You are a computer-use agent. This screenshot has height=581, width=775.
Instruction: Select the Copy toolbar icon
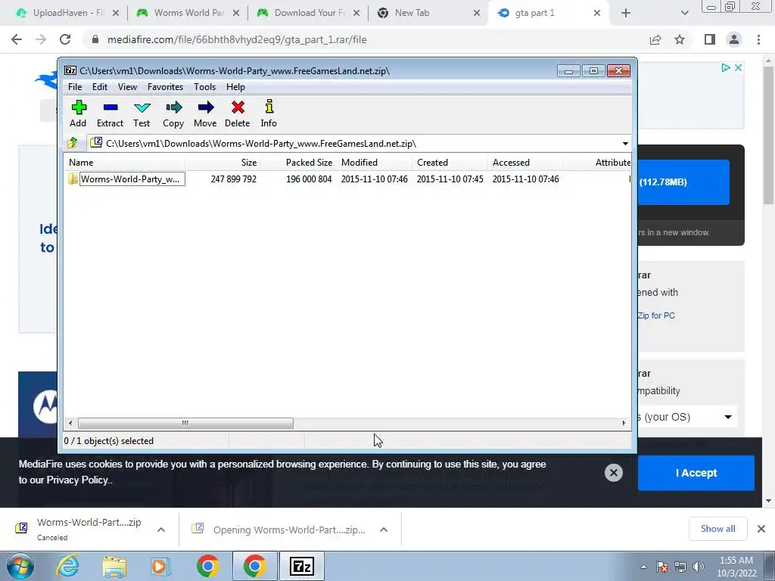(173, 113)
